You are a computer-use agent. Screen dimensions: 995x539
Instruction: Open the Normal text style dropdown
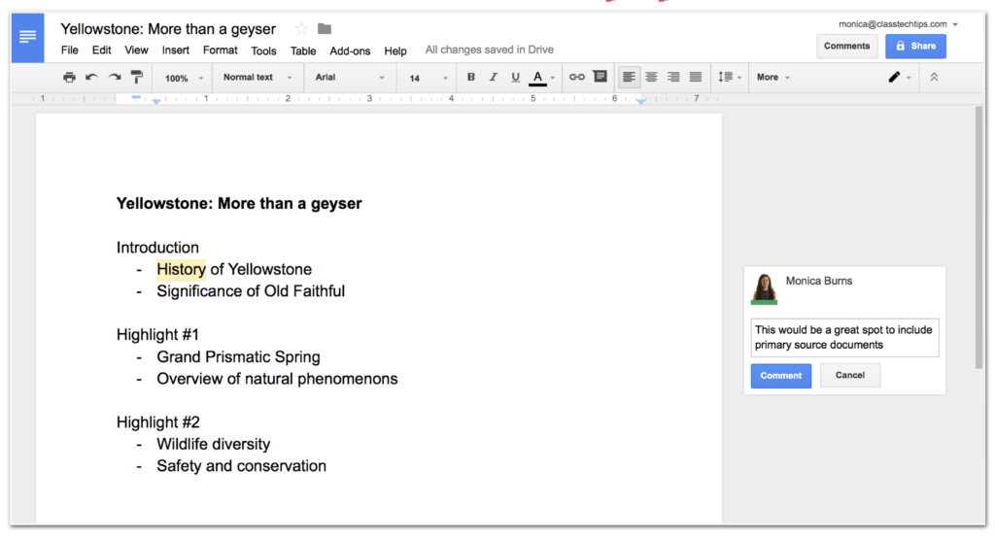point(257,78)
